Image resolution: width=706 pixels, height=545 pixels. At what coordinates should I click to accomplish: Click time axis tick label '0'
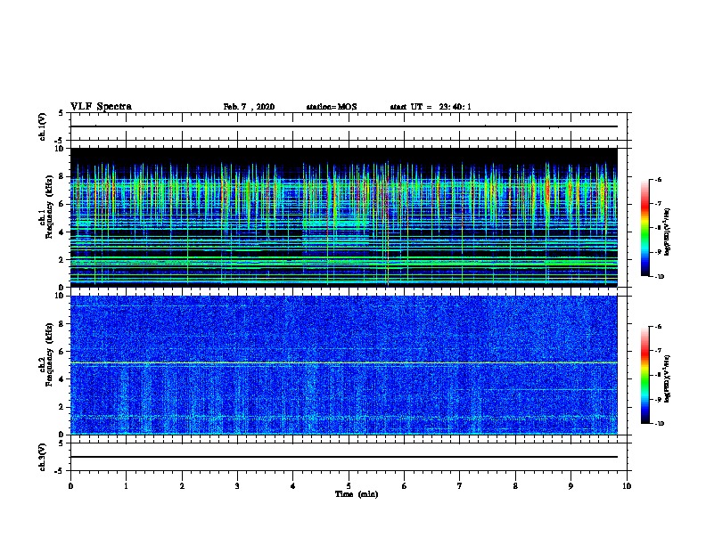pyautogui.click(x=70, y=486)
